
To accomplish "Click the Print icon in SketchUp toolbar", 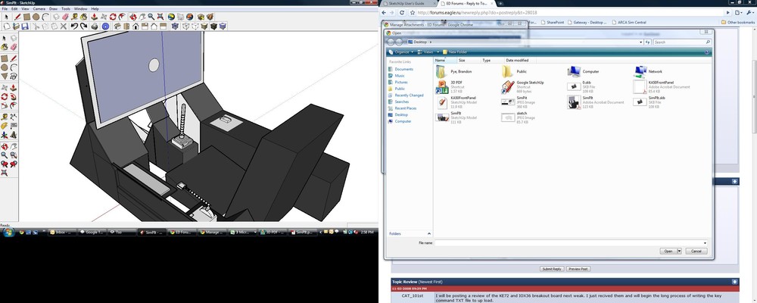I will 95,26.
